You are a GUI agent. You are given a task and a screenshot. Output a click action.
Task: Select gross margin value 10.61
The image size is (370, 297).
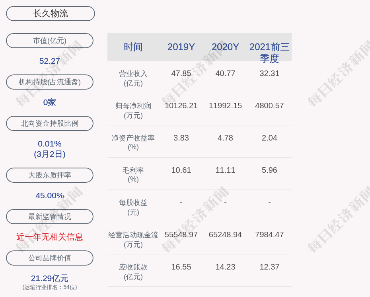(x=181, y=170)
